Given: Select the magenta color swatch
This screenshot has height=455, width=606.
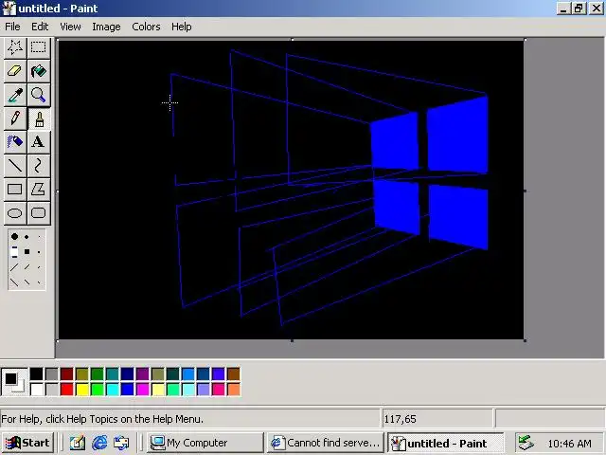Looking at the screenshot, I should point(143,390).
